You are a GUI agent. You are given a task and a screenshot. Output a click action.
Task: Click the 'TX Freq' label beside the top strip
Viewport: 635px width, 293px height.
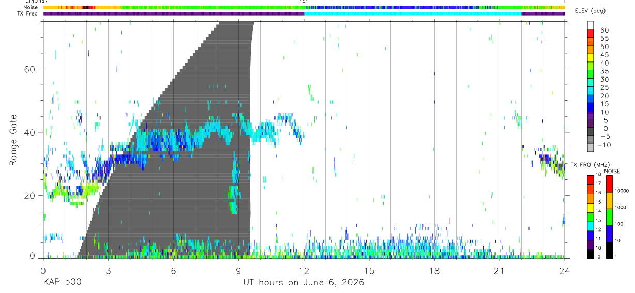(x=28, y=13)
